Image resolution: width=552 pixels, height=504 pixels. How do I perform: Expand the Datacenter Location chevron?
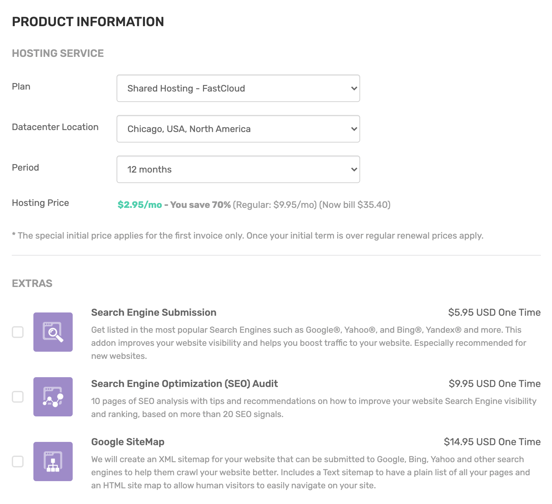pyautogui.click(x=353, y=129)
